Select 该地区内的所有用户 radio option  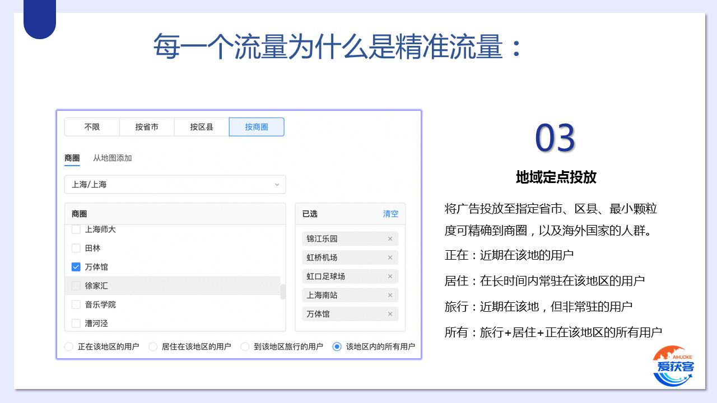(337, 346)
